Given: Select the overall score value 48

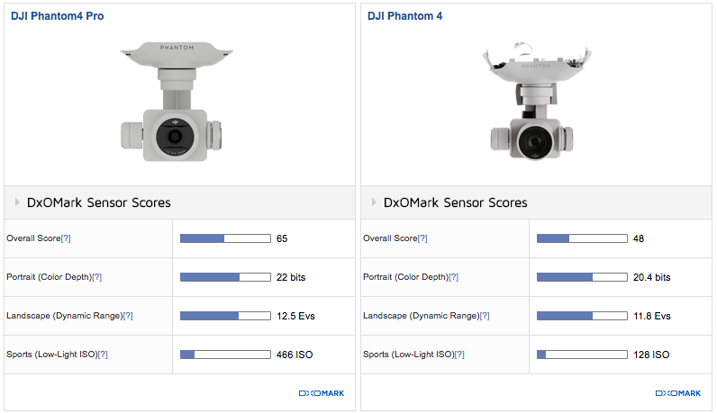Looking at the screenshot, I should click(639, 238).
